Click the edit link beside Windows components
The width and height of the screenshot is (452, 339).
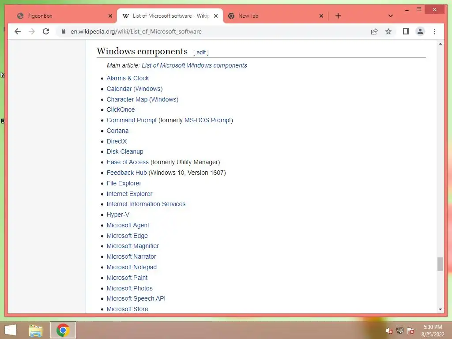point(201,53)
